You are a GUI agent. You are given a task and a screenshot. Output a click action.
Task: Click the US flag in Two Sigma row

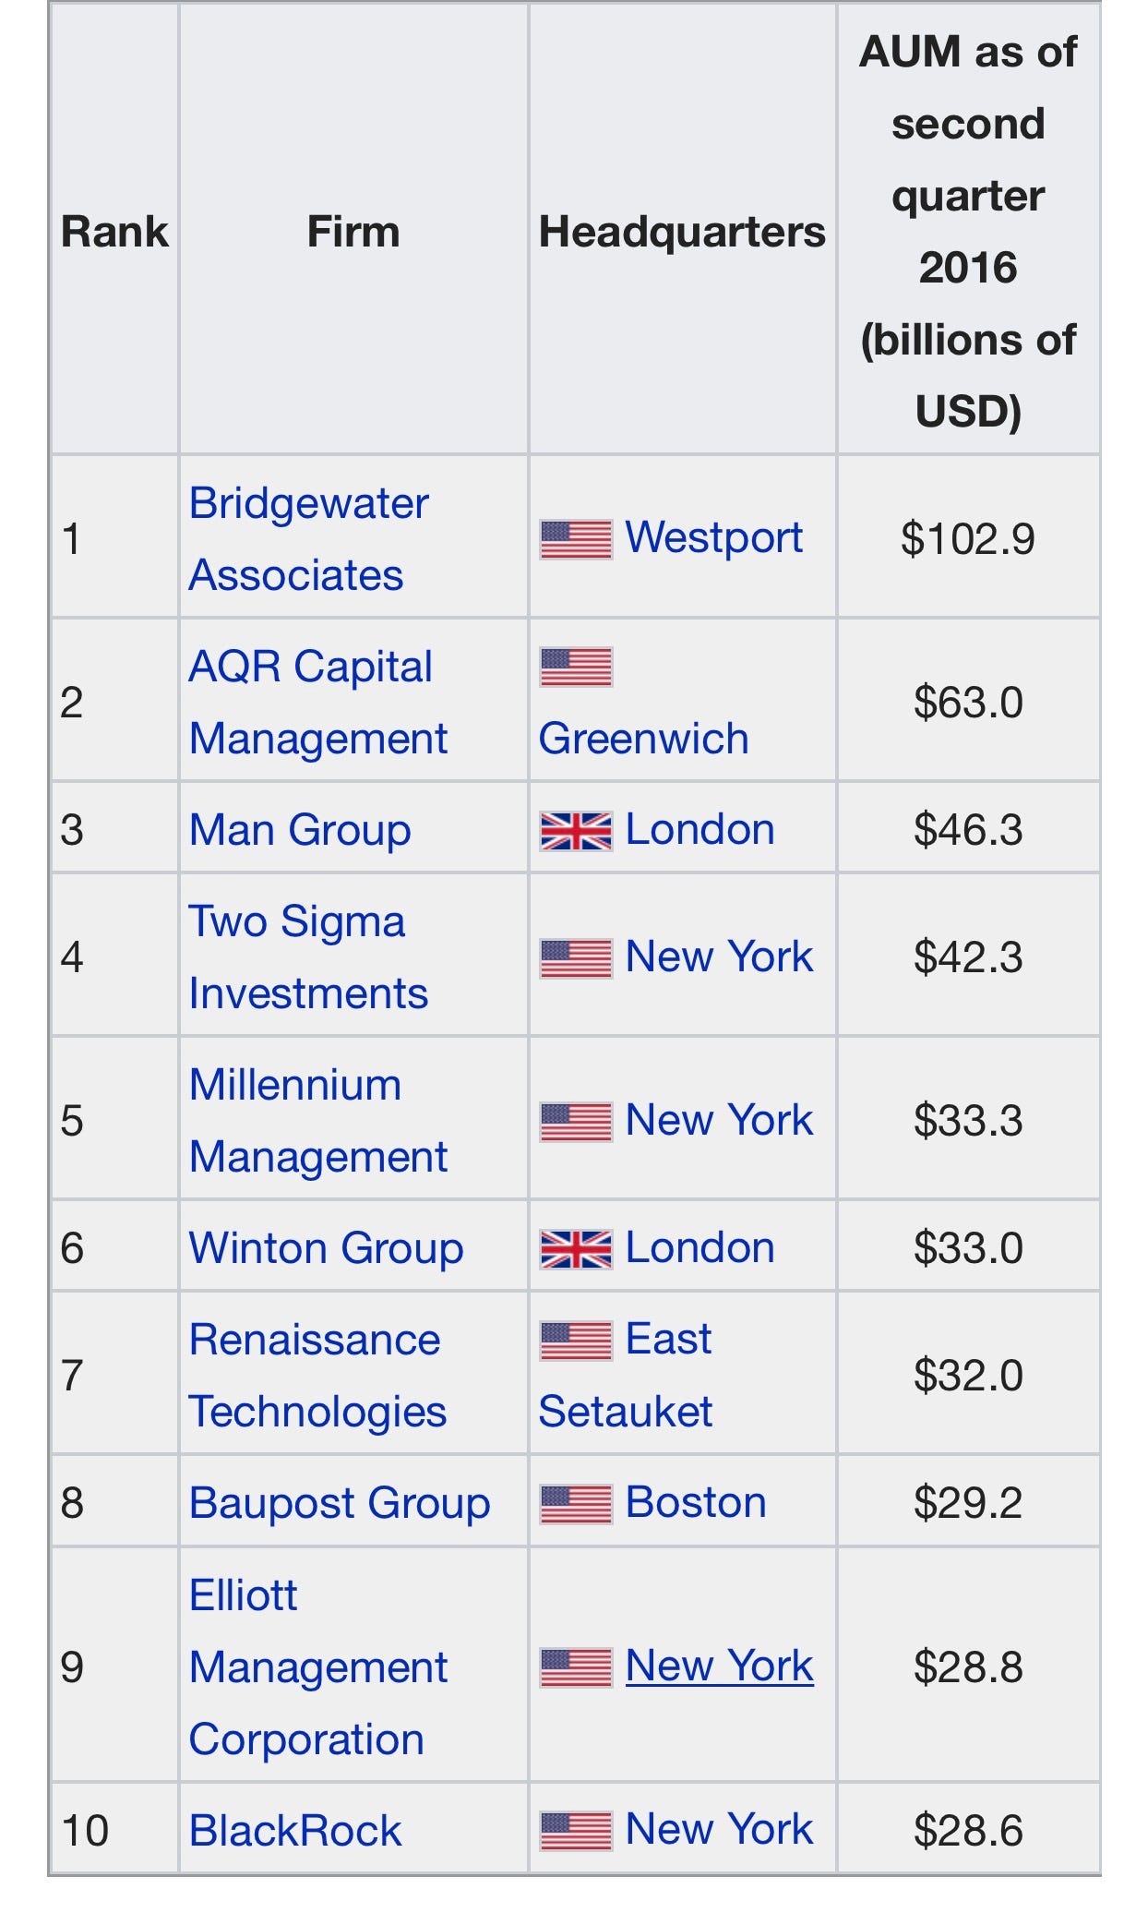(x=576, y=958)
